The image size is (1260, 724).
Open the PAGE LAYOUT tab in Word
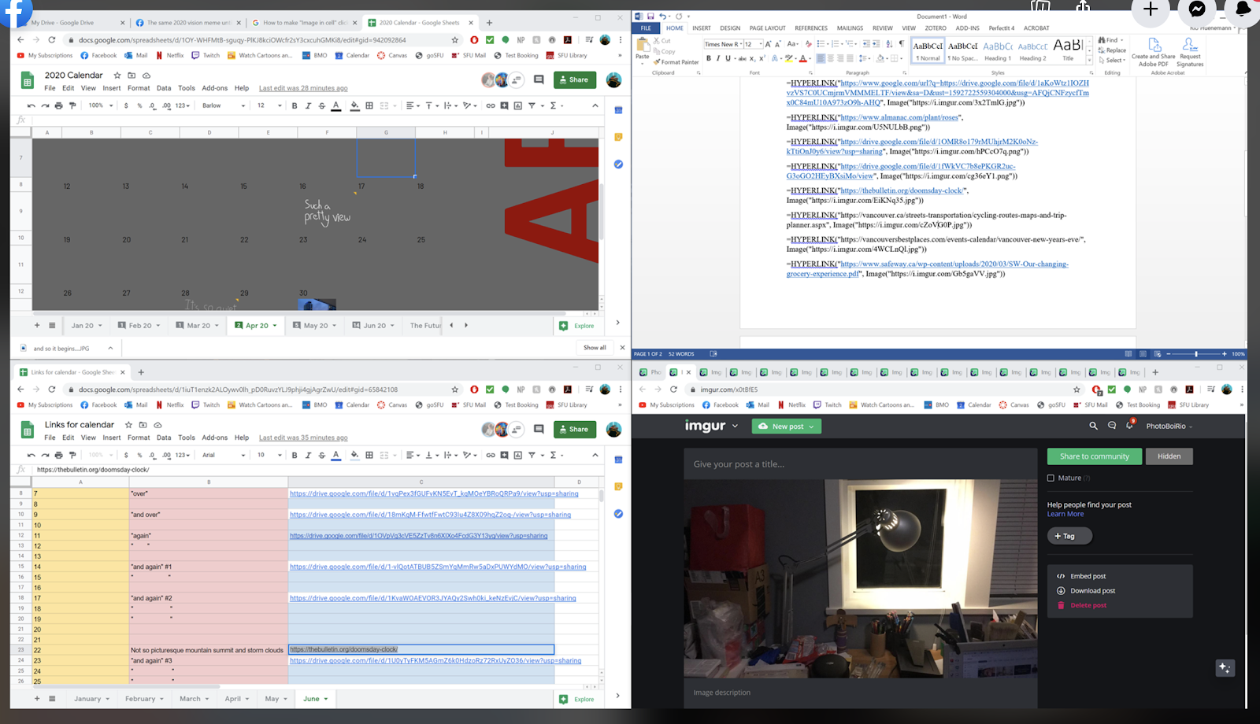click(767, 28)
